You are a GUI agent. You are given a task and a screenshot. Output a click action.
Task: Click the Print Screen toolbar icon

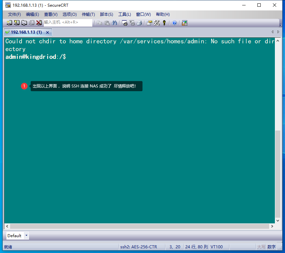pyautogui.click(x=125, y=23)
